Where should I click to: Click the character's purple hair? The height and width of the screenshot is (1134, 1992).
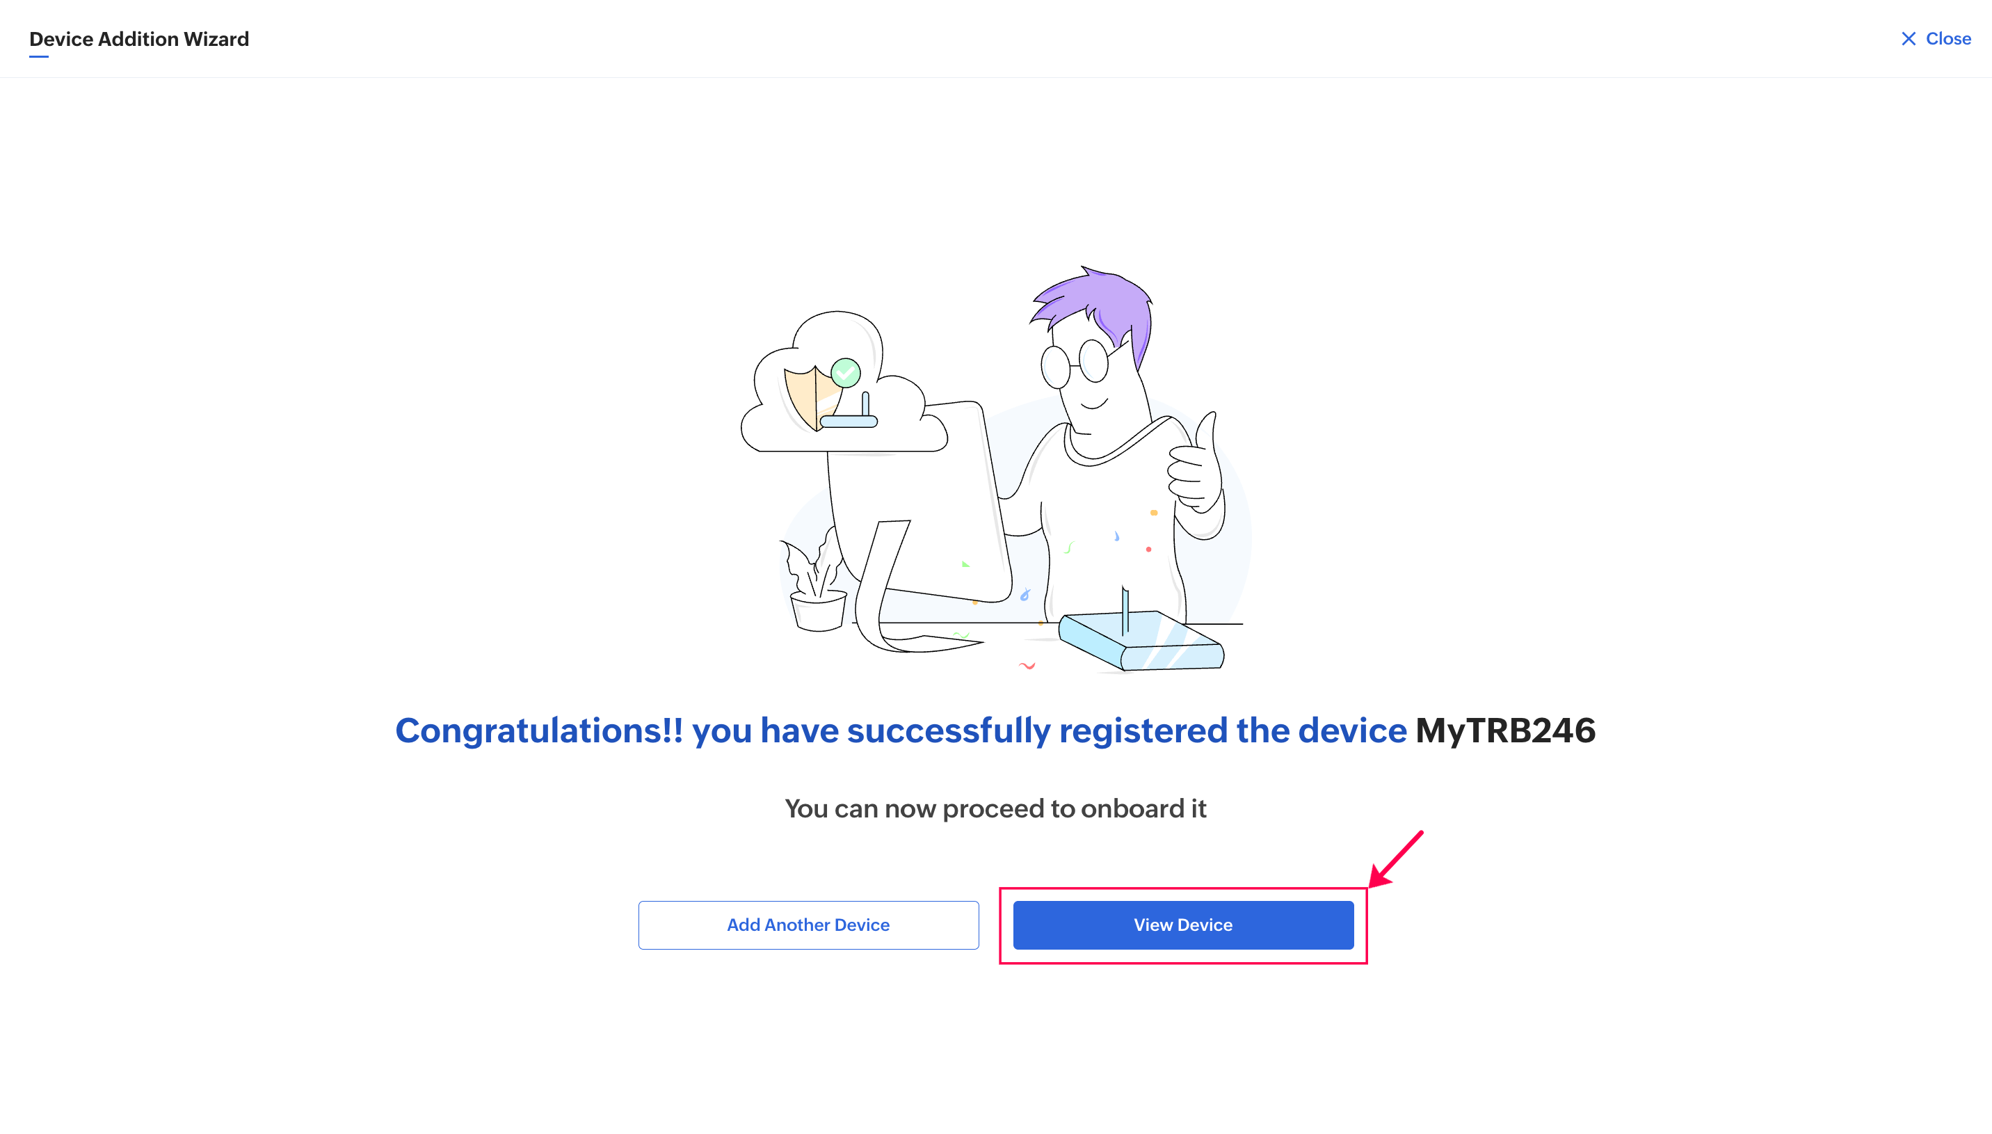pos(1102,305)
